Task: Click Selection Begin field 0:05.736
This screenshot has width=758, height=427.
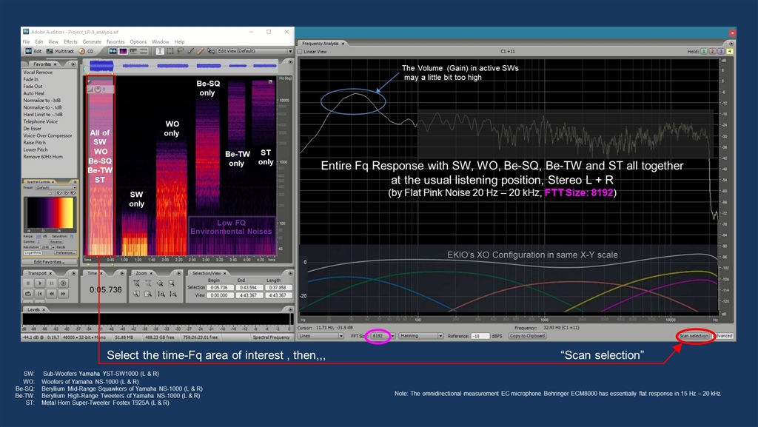Action: coord(219,287)
